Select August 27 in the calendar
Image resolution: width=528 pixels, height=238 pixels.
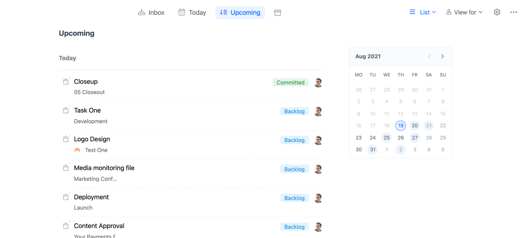pyautogui.click(x=415, y=138)
